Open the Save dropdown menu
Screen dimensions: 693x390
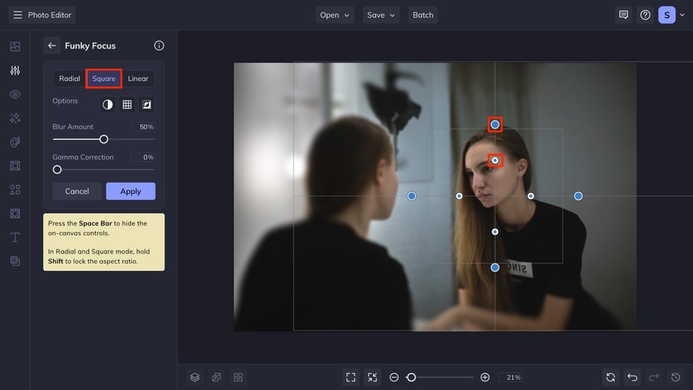point(381,15)
